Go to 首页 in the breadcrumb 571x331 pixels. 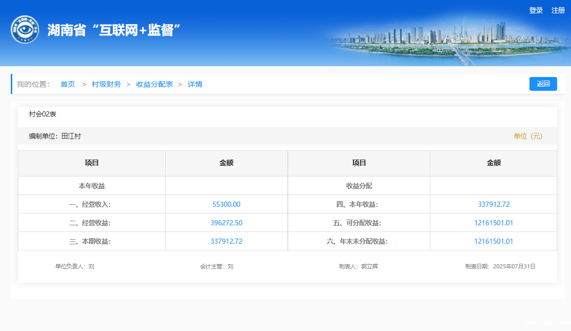coord(68,84)
